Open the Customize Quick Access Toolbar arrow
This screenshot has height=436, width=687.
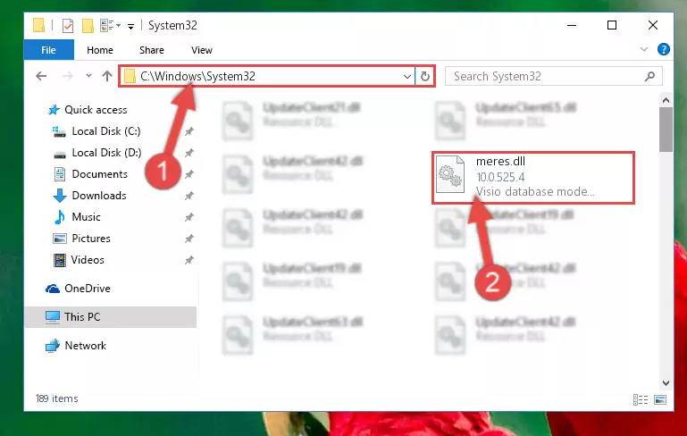click(x=130, y=27)
